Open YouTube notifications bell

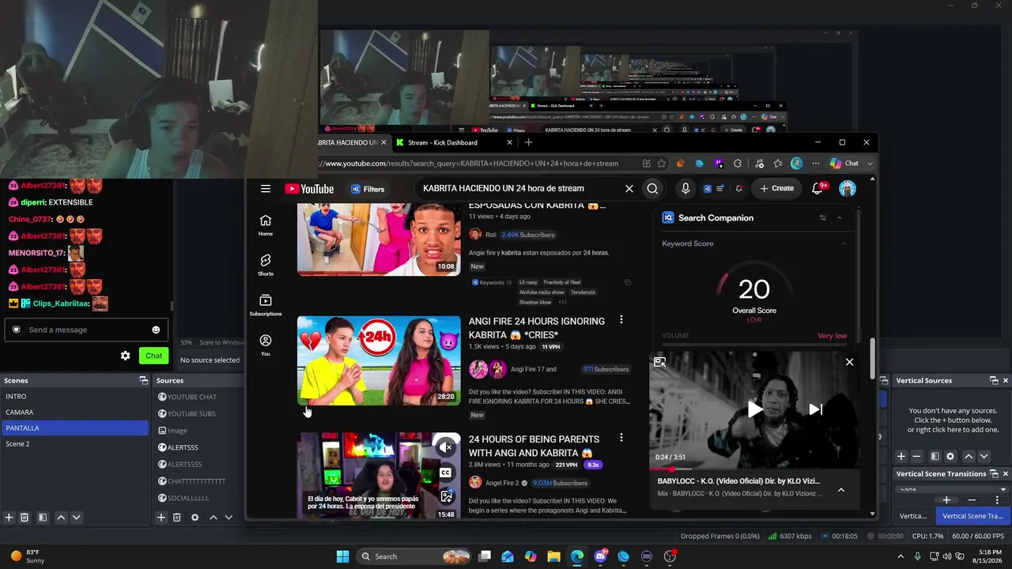point(818,189)
